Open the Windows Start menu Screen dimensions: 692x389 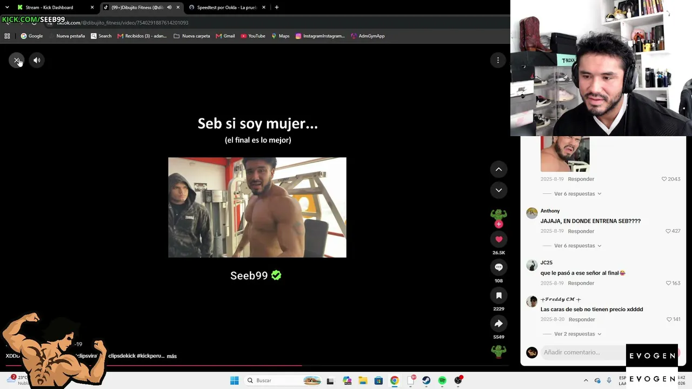click(234, 380)
